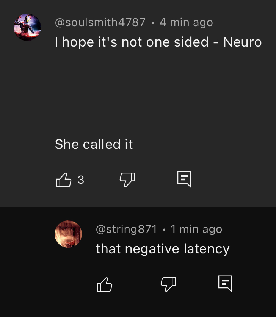Open the string871 profile avatar

(x=68, y=234)
